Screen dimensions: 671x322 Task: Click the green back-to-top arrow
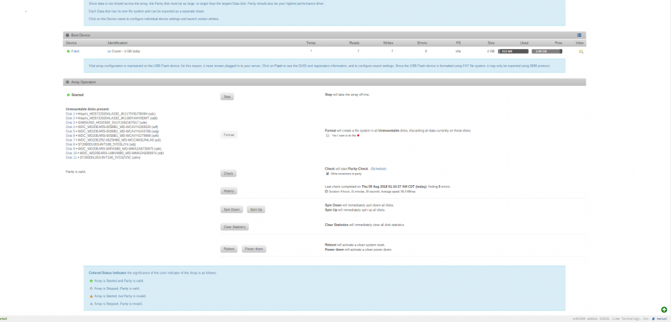pos(664,310)
